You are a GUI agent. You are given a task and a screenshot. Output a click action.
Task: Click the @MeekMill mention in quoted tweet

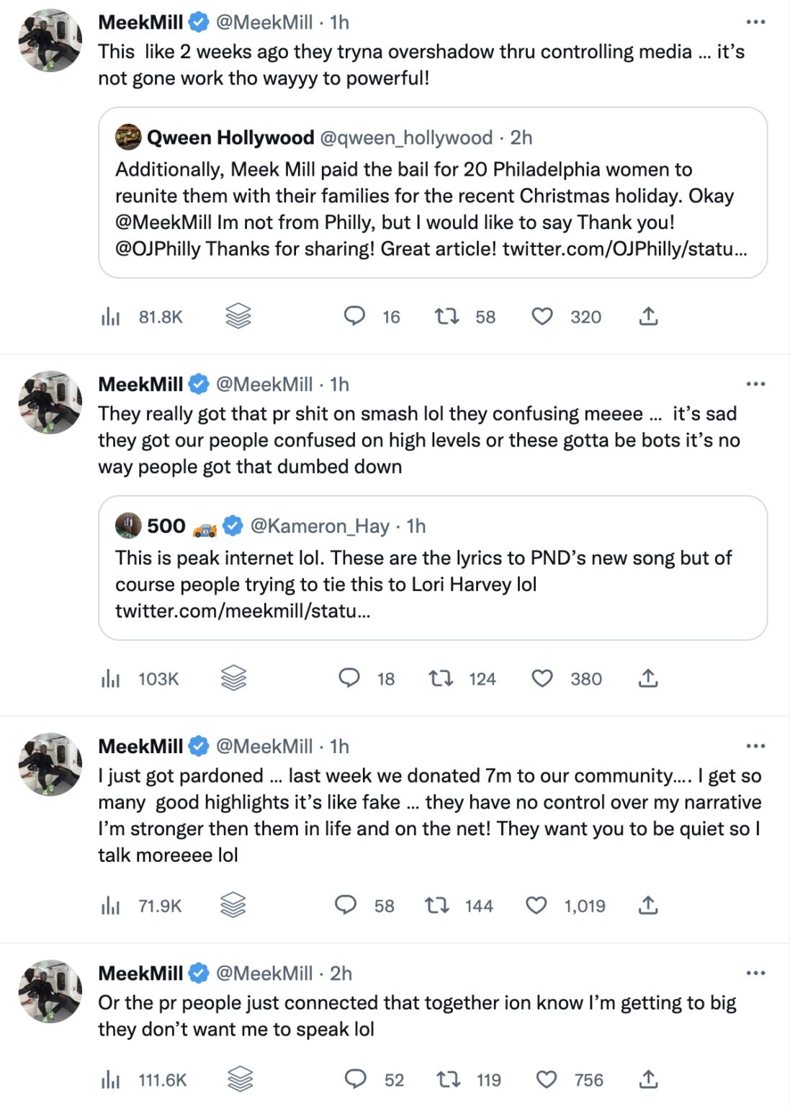coord(163,222)
